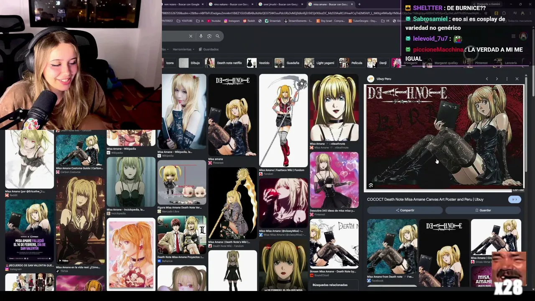Go to next image in preview panel
The image size is (535, 301).
497,79
